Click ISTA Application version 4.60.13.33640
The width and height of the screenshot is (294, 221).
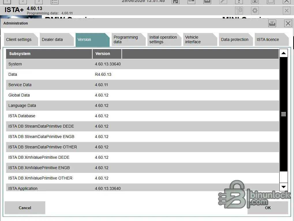coord(108,189)
